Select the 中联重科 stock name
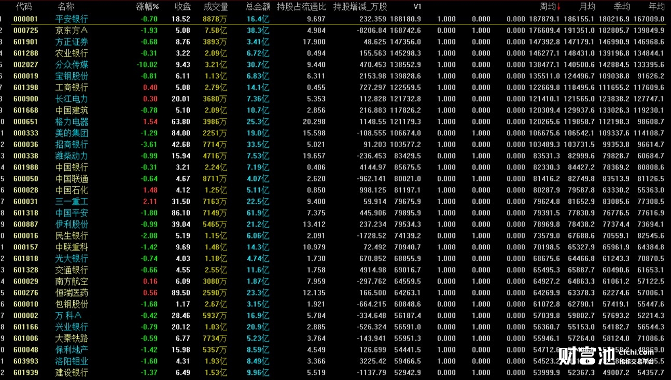Screen dimensions: 671x380 point(72,247)
